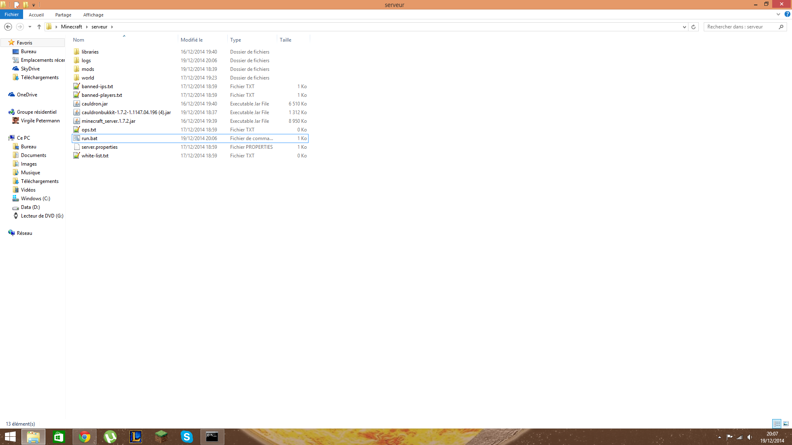This screenshot has height=445, width=792.
Task: Refresh the serveur folder view
Action: coord(693,27)
